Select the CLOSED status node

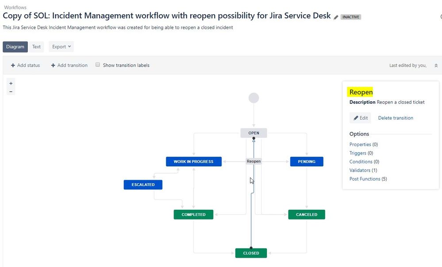(x=251, y=253)
